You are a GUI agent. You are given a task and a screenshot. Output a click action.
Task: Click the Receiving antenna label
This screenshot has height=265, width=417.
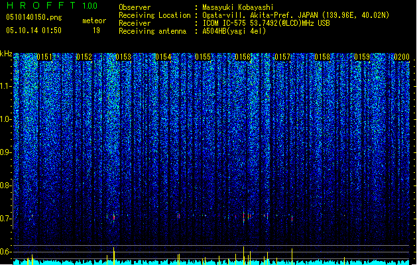click(x=152, y=31)
